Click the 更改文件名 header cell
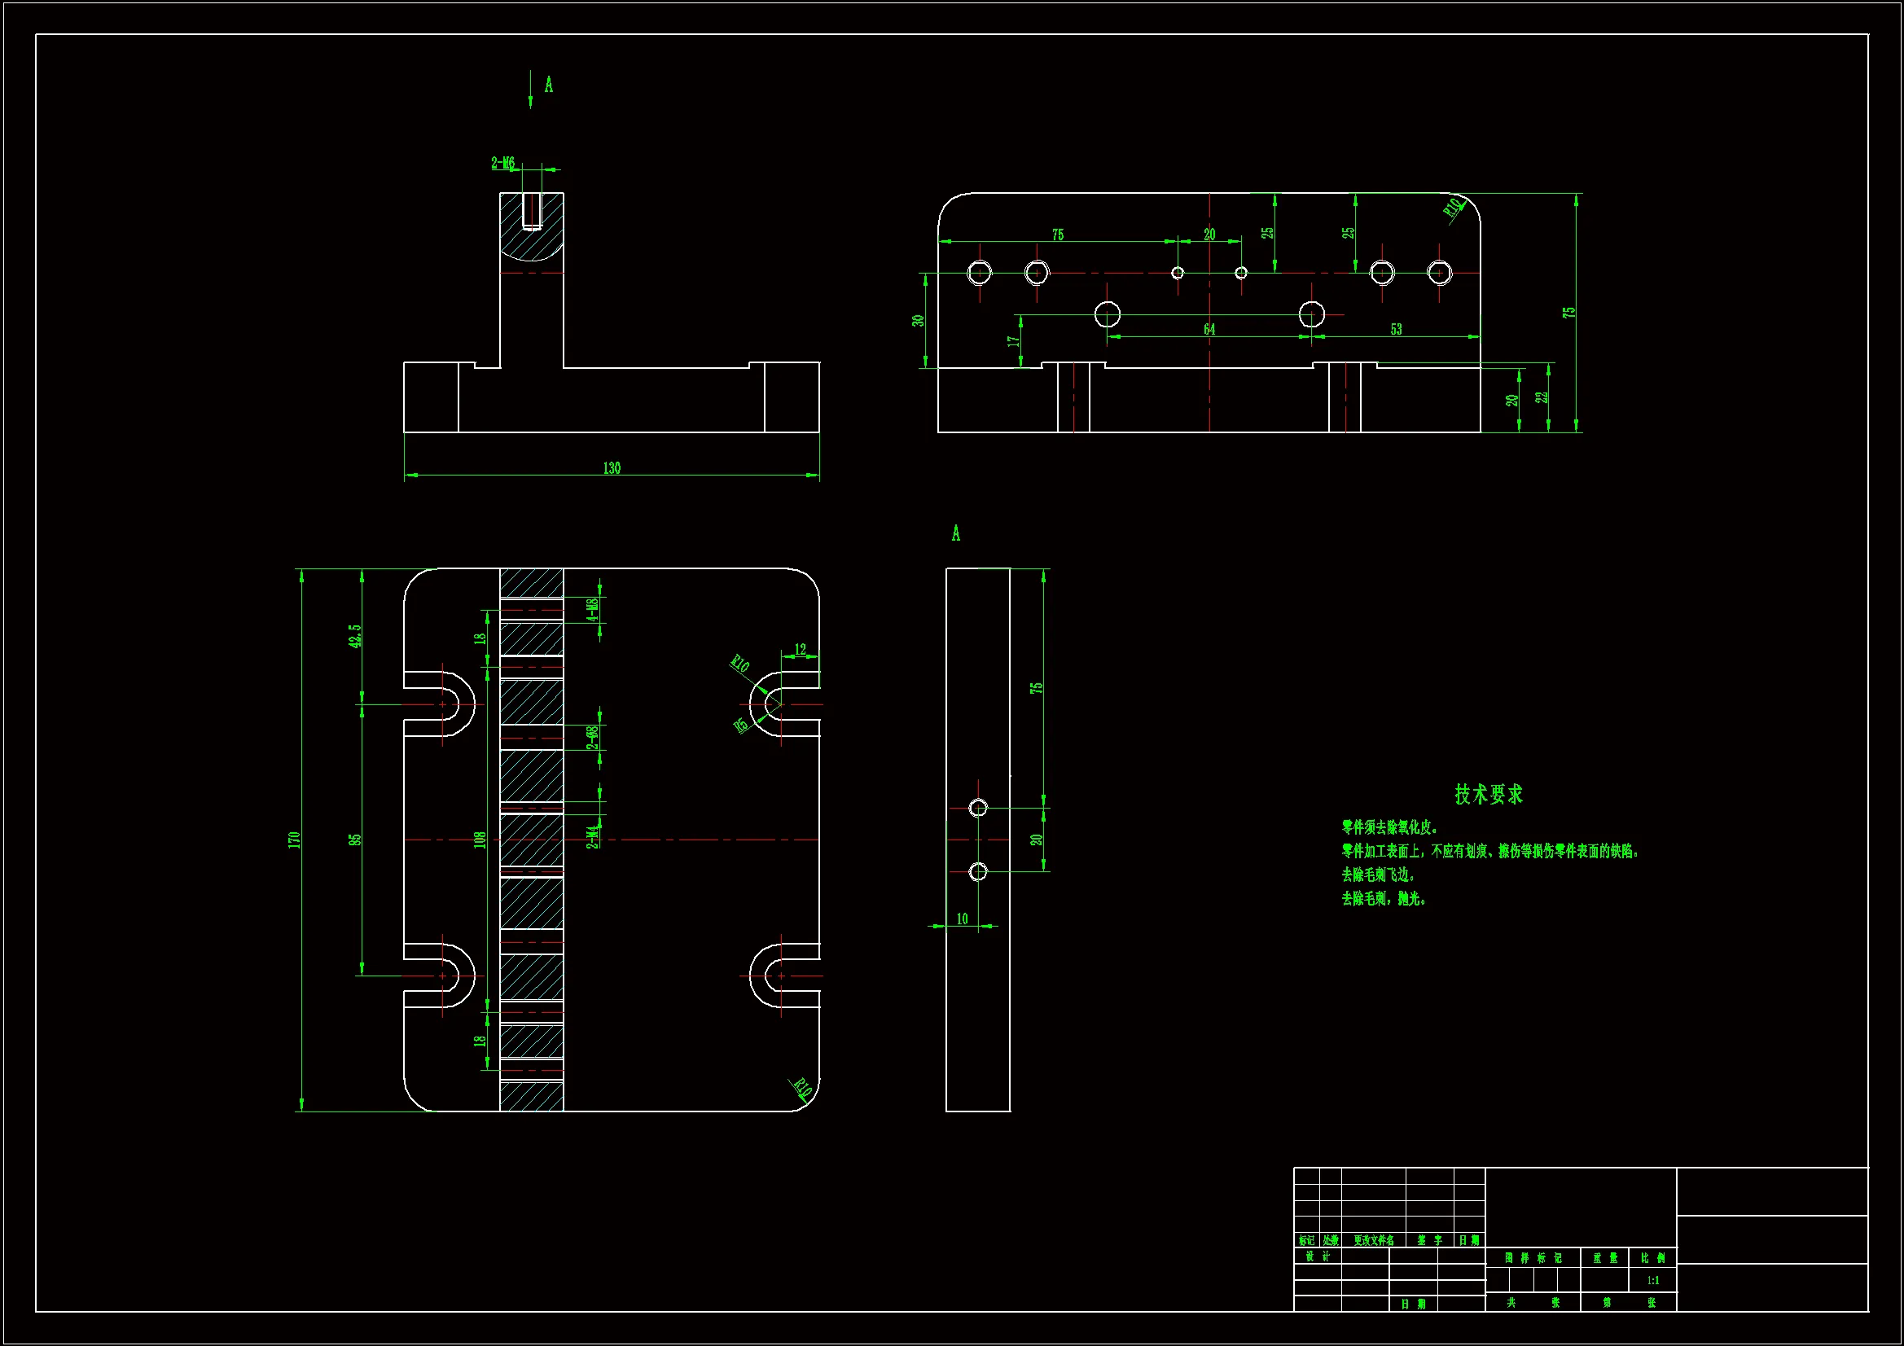The width and height of the screenshot is (1904, 1346). pyautogui.click(x=1373, y=1241)
